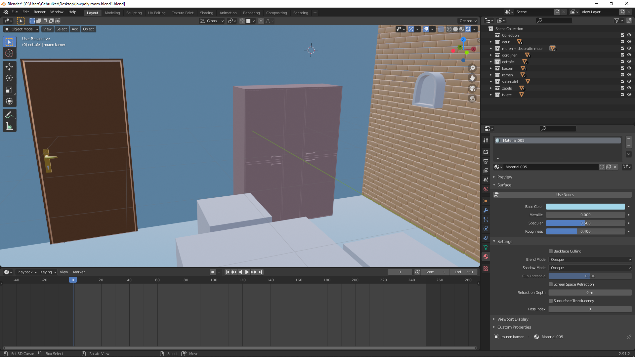The height and width of the screenshot is (357, 635).
Task: Select the 3D Cursor tool
Action: tap(9, 53)
